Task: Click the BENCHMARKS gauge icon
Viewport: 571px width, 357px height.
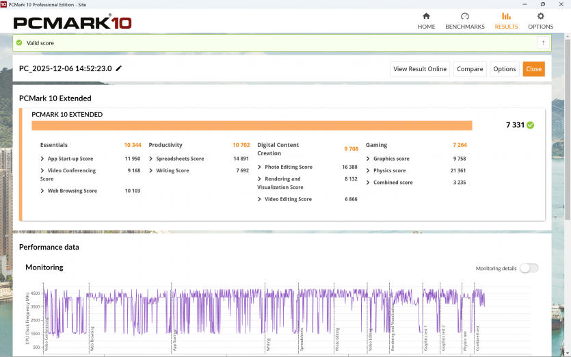Action: click(465, 16)
